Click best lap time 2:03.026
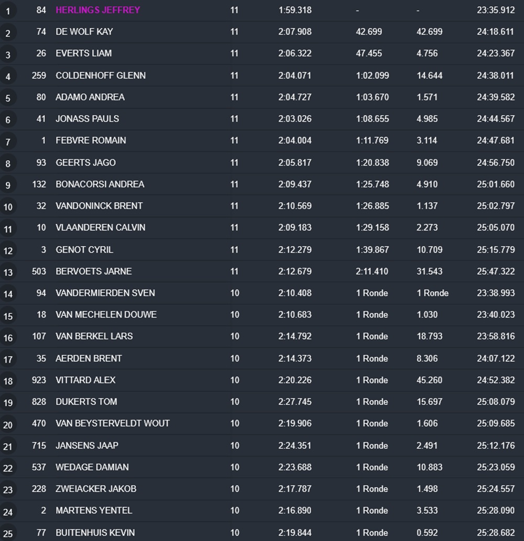Viewport: 524px width, 541px height. (295, 119)
